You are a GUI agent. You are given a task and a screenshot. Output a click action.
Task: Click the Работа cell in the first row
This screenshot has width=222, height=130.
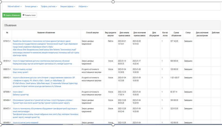tap(110, 41)
